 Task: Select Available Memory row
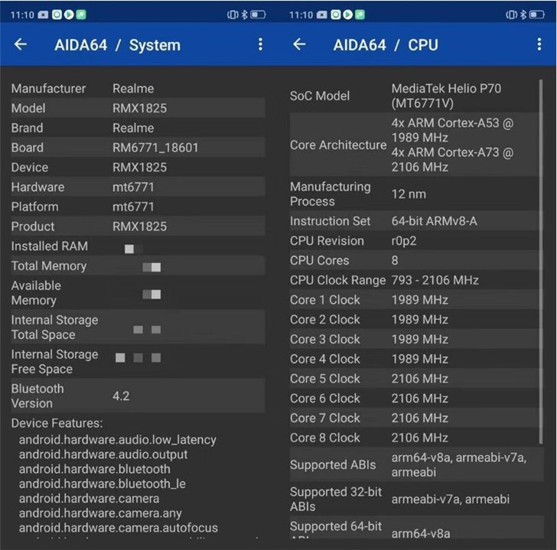(x=138, y=292)
